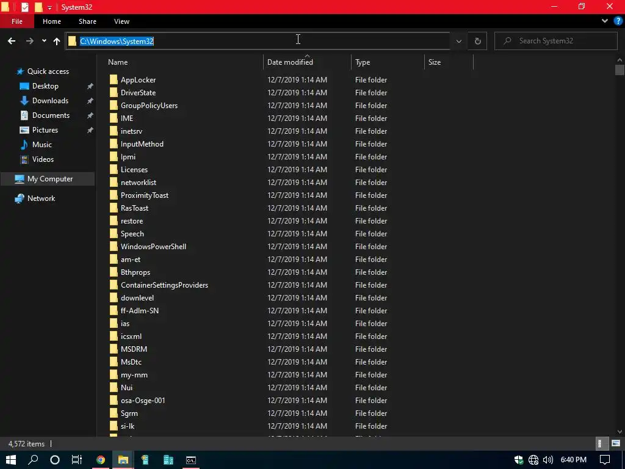Click the scrollbar down arrow
This screenshot has height=469, width=625.
[619, 432]
